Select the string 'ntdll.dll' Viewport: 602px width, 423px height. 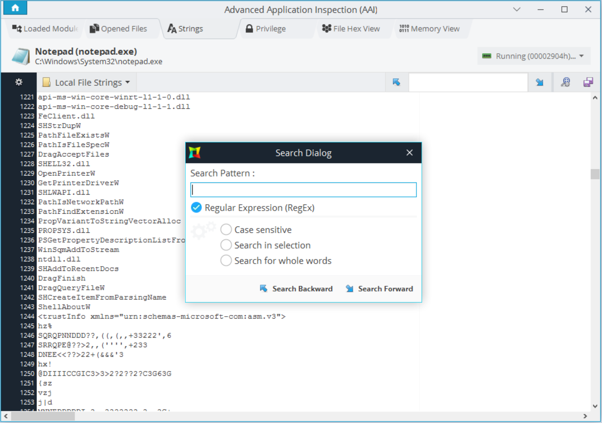[x=59, y=259]
